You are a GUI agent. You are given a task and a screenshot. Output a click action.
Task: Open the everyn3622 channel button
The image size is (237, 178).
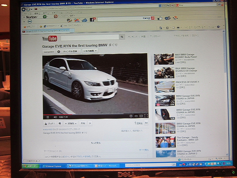(49, 52)
